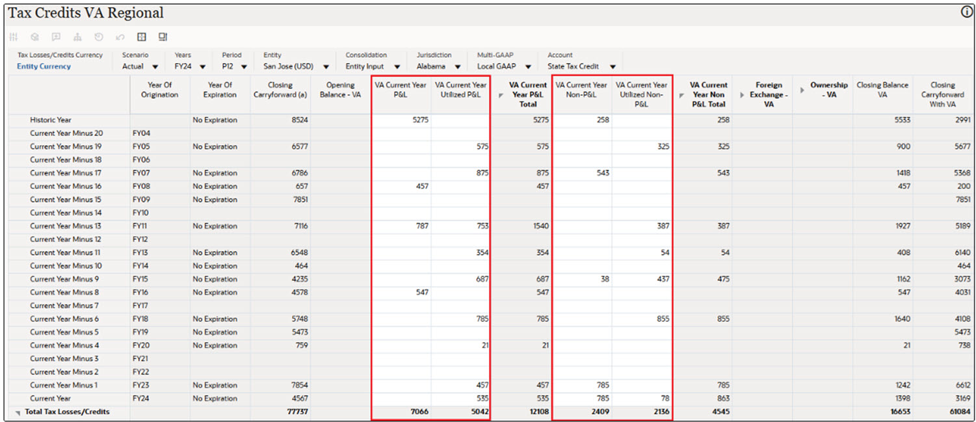Select the Closing Carryforward With VA header
Viewport: 976px width, 422px height.
[942, 94]
